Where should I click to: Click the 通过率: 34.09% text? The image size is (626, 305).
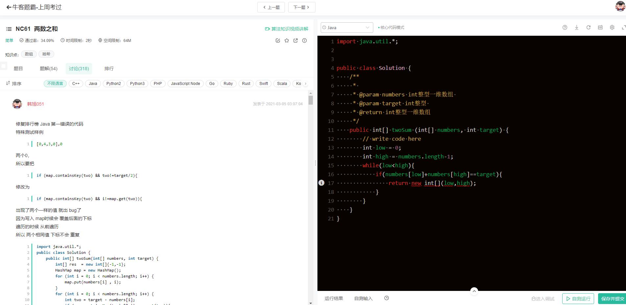pyautogui.click(x=36, y=41)
